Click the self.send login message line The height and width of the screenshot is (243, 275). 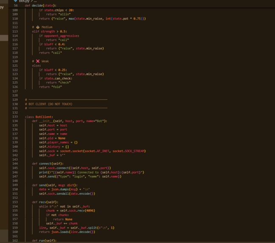80,176
